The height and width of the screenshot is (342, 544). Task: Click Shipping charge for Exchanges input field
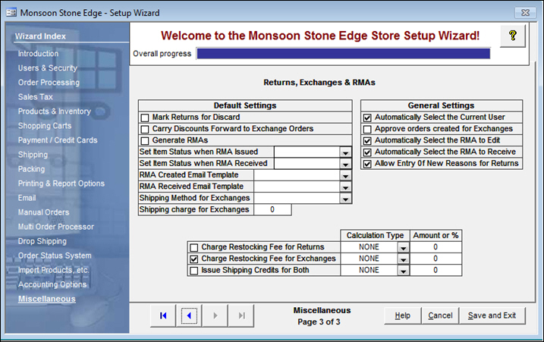click(272, 209)
